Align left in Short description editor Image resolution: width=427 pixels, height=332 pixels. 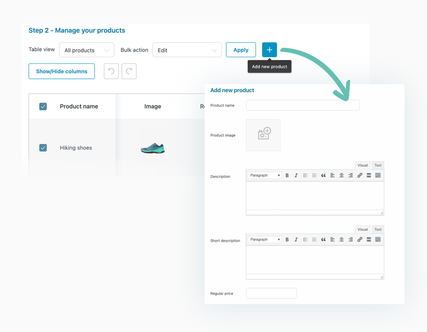click(332, 240)
